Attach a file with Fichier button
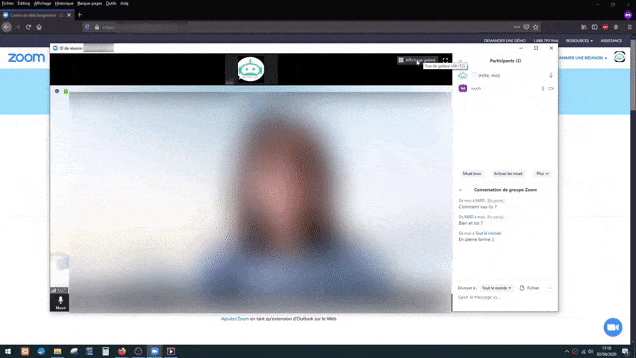 tap(530, 288)
